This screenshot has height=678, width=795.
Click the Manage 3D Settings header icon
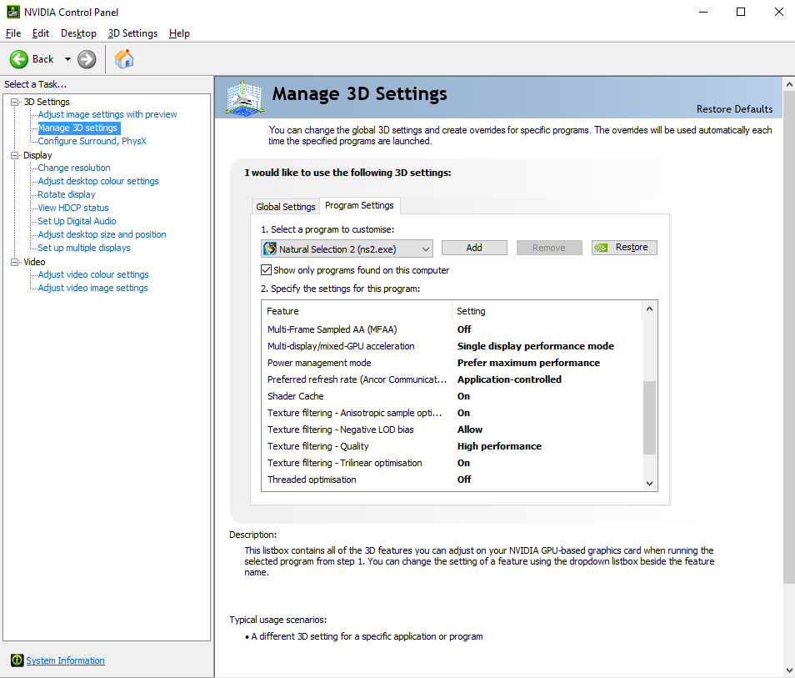coord(244,98)
